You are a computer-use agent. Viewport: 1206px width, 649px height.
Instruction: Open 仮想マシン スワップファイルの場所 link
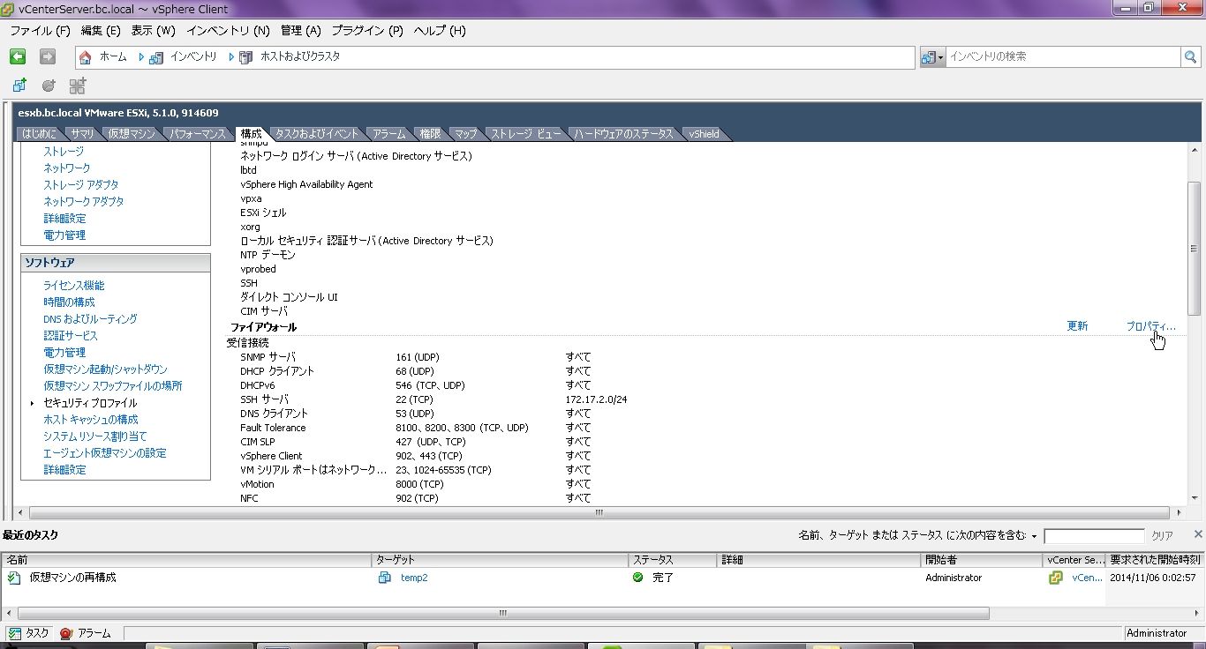tap(113, 386)
